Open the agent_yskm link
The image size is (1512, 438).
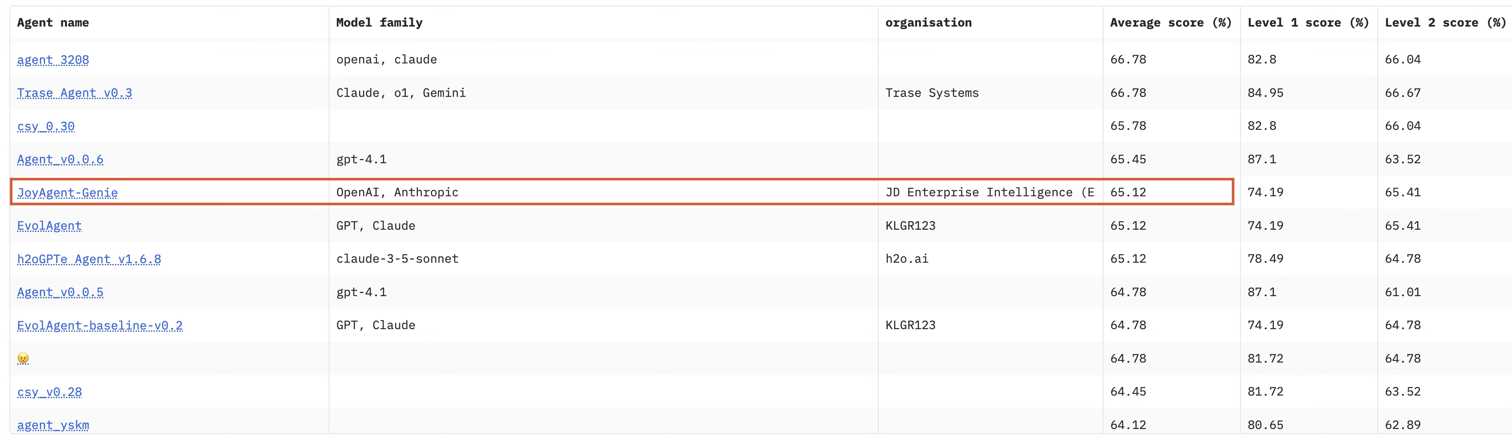tap(53, 425)
